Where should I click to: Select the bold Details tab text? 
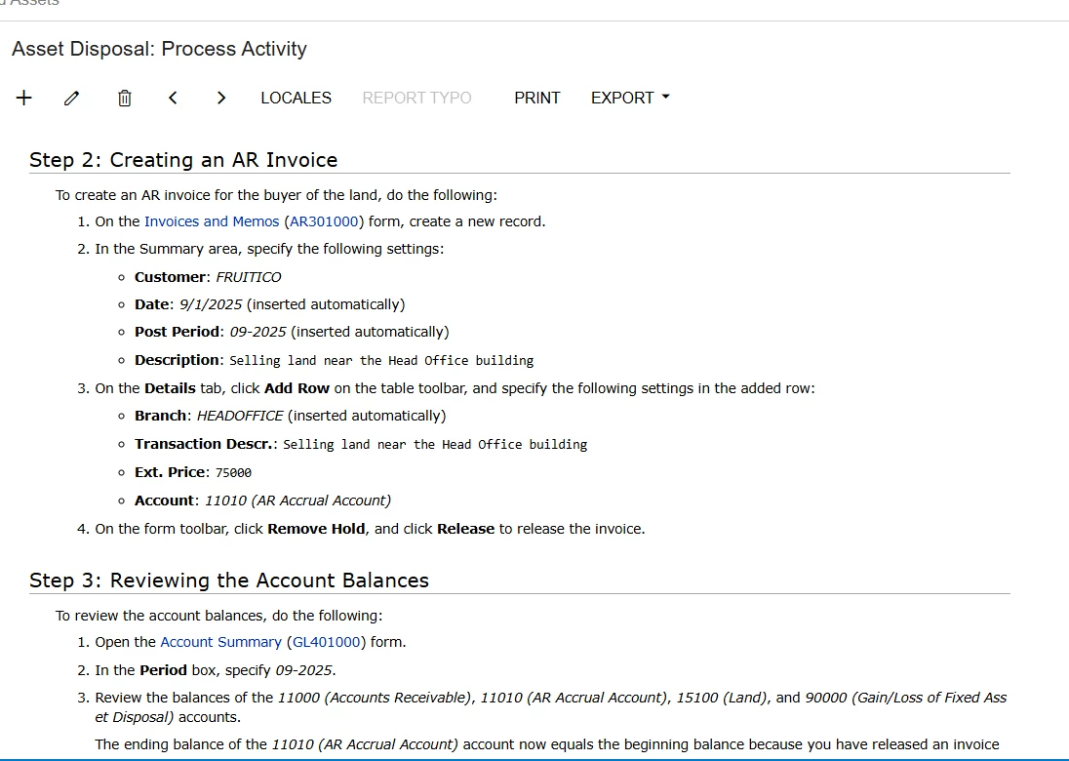pos(170,388)
